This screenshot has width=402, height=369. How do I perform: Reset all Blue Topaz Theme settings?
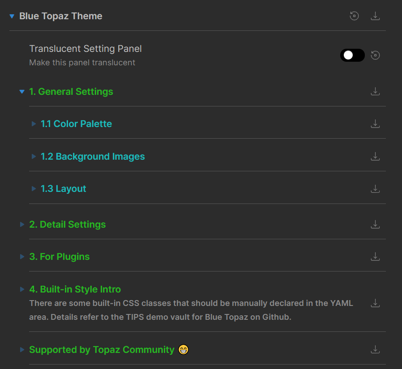(x=354, y=16)
